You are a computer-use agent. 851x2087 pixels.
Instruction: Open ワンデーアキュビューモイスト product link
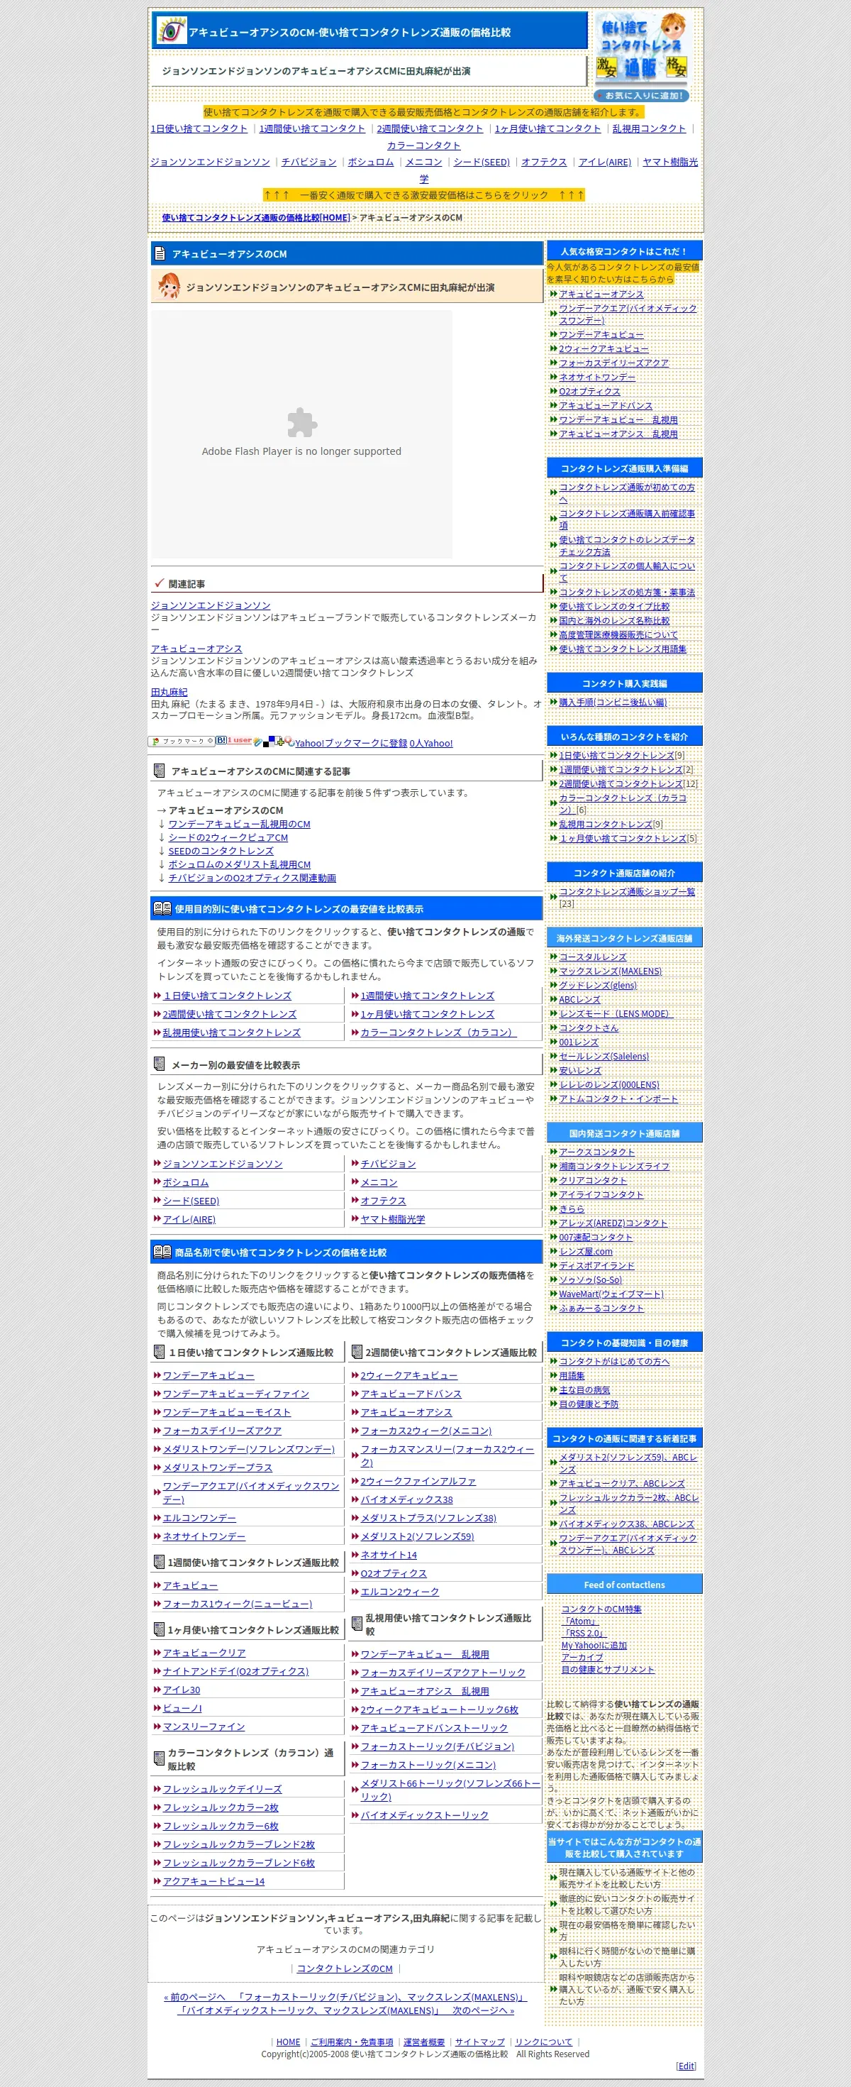pyautogui.click(x=226, y=1412)
